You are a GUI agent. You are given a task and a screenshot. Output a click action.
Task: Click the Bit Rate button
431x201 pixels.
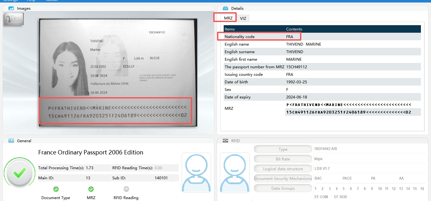coord(283,159)
